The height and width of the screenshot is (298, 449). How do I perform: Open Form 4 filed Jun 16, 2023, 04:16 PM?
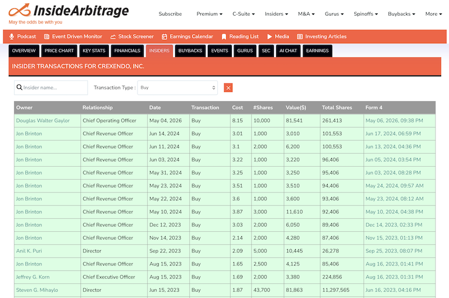(393, 290)
